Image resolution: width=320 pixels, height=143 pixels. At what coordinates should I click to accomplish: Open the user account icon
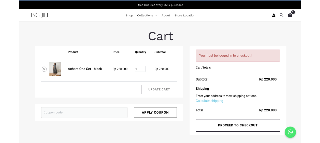click(x=273, y=15)
